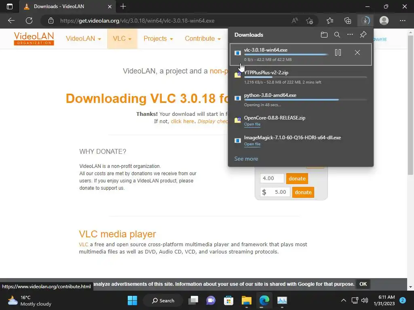Open the Settings and more ellipsis menu

[402, 21]
